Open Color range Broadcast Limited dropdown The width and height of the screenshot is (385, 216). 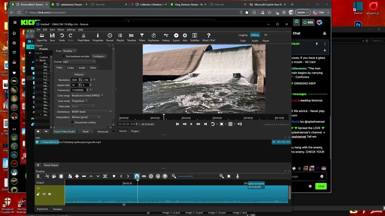(88, 95)
